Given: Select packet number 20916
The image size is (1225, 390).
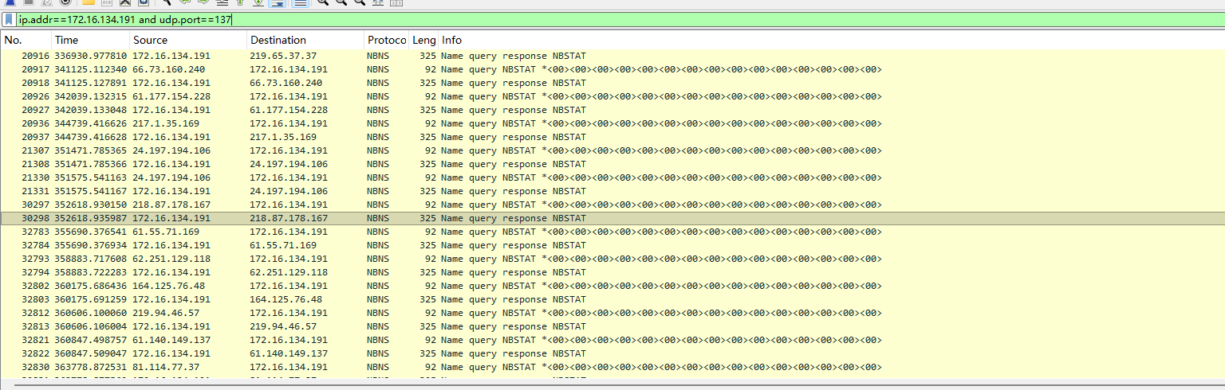Looking at the screenshot, I should coord(35,56).
